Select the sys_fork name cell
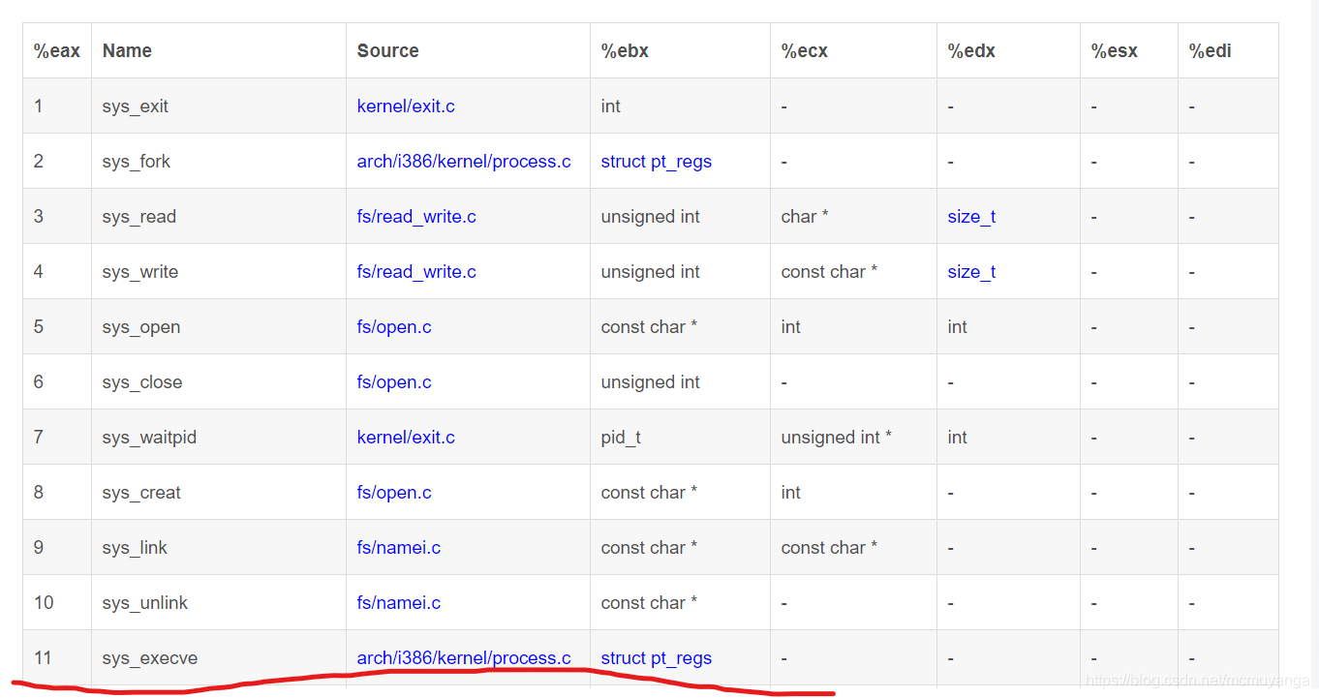This screenshot has height=698, width=1319. click(x=219, y=162)
